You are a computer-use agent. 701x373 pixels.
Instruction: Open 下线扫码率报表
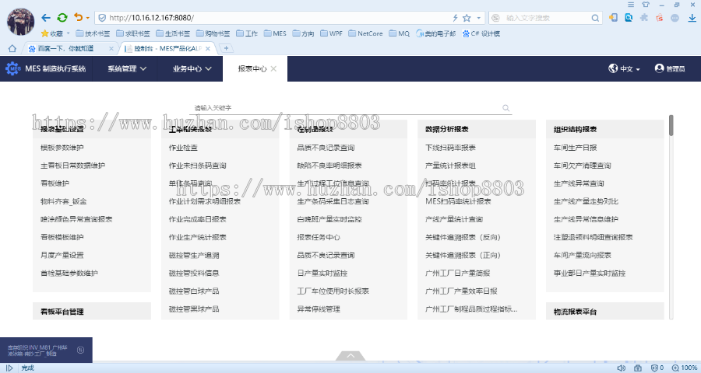[451, 148]
